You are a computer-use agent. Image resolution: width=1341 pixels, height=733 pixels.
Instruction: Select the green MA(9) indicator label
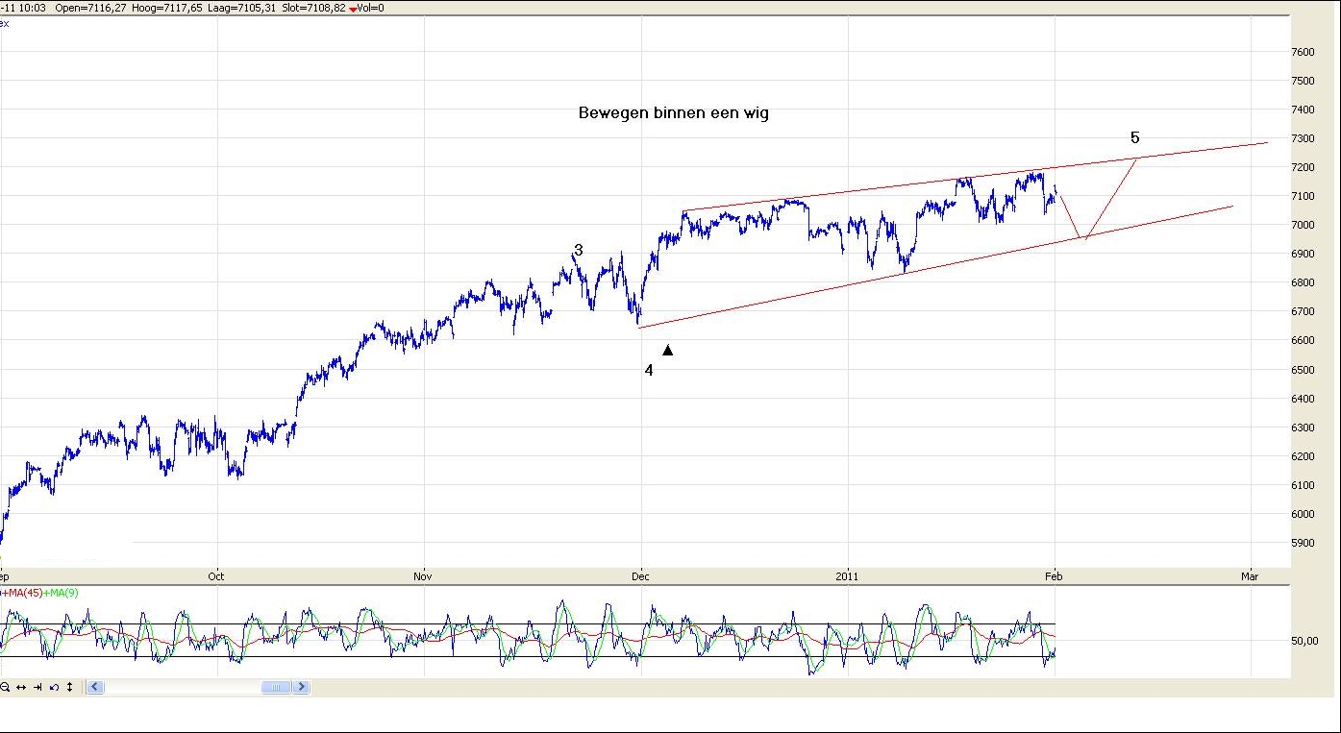click(61, 593)
